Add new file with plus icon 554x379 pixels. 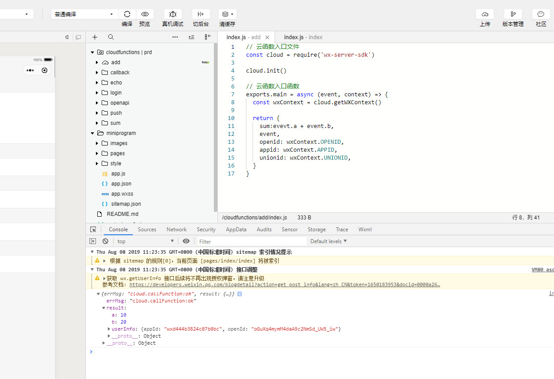click(95, 37)
